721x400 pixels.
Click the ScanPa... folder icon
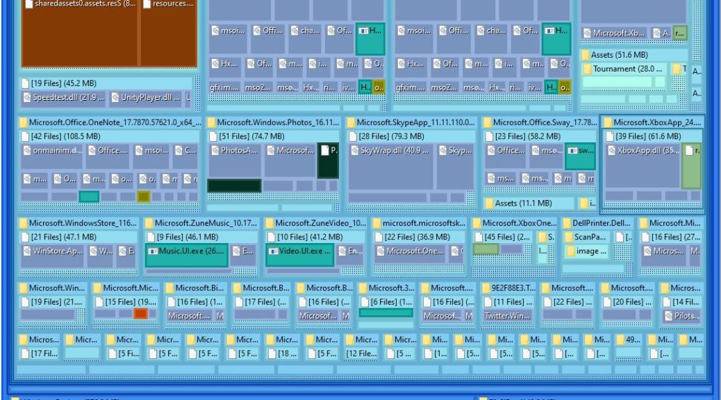tap(569, 237)
